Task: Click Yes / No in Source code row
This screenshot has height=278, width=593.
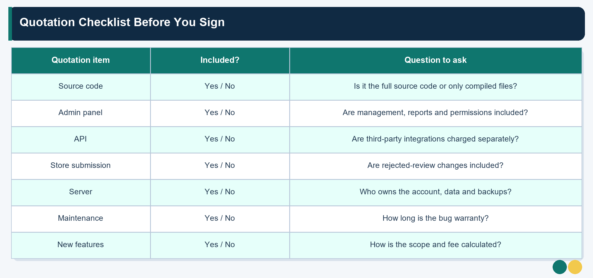Action: 220,86
